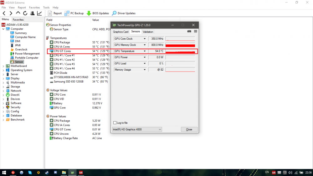Open Memory Usage sensor dropdown
This screenshot has width=313, height=176.
tap(145, 70)
